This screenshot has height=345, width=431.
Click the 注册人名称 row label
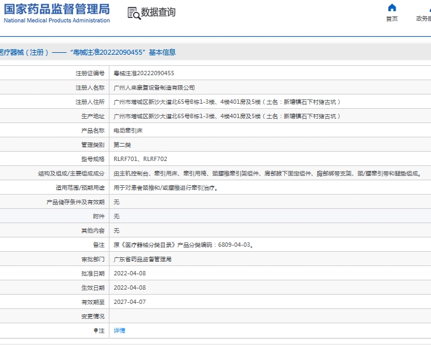pos(90,88)
